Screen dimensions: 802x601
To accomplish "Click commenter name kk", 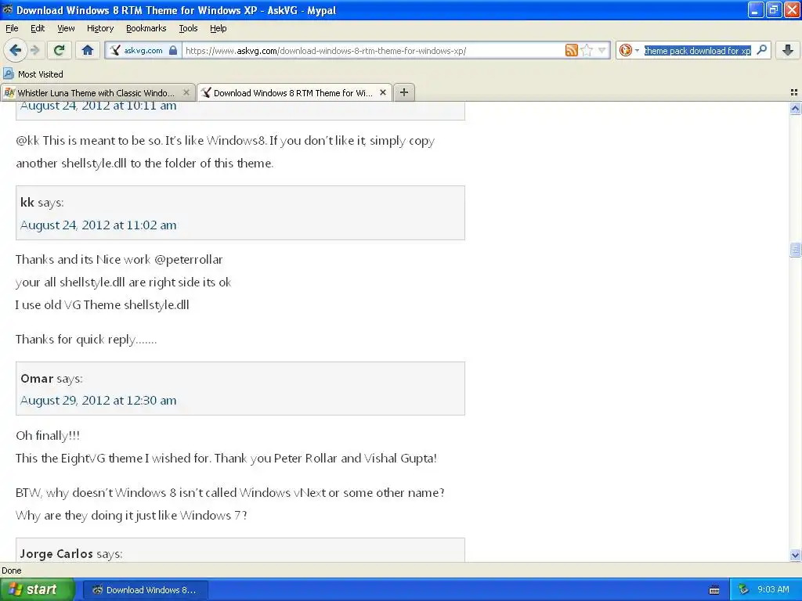I will pos(27,203).
